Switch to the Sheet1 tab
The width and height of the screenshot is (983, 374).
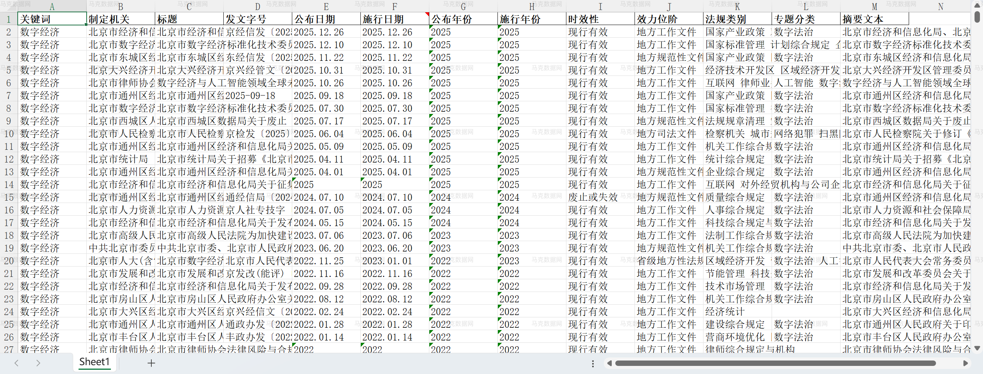pyautogui.click(x=94, y=362)
